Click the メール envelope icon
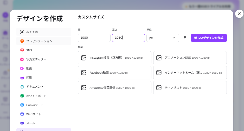Viewport: 244px width, 131px height. point(22,123)
